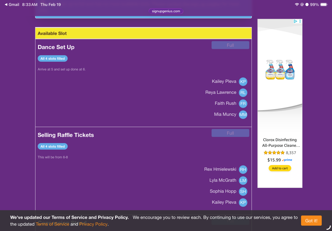332x231 pixels.
Task: Open the Terms of Service link
Action: click(x=52, y=224)
